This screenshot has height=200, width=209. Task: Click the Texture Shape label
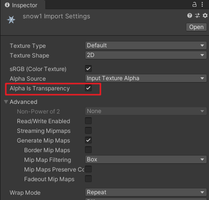point(29,56)
